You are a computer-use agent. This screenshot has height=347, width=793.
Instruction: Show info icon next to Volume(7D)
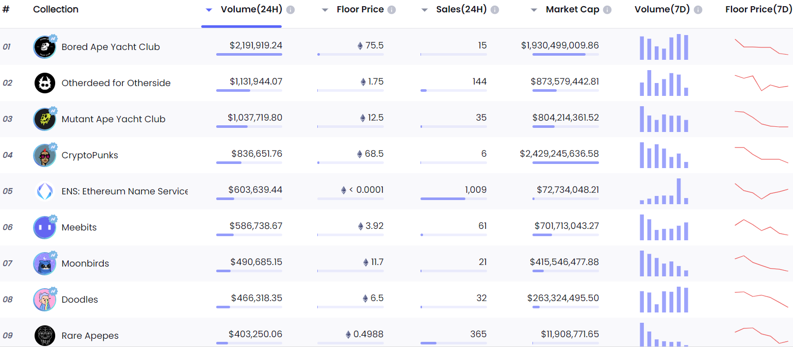coord(698,10)
